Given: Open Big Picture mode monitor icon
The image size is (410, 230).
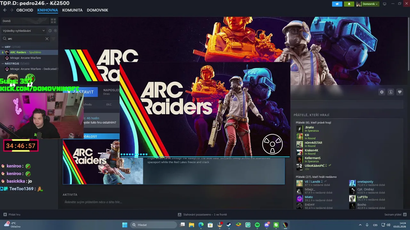Looking at the screenshot, I should pyautogui.click(x=385, y=4).
